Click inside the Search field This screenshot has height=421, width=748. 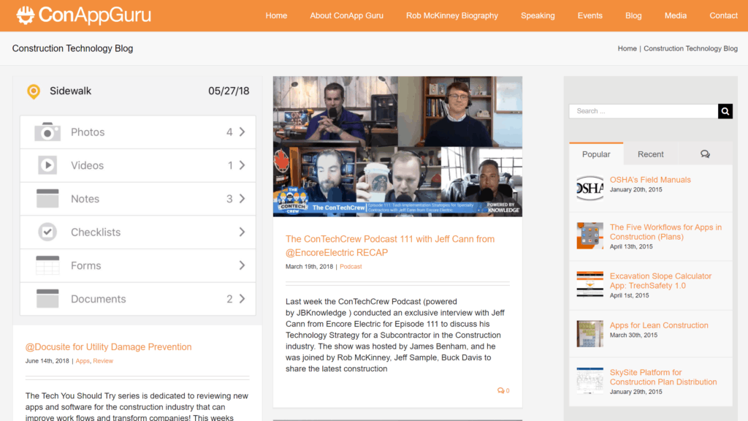tap(644, 111)
